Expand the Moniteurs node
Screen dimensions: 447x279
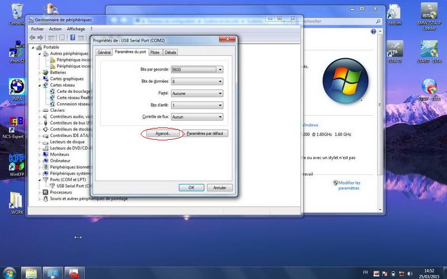pyautogui.click(x=40, y=155)
